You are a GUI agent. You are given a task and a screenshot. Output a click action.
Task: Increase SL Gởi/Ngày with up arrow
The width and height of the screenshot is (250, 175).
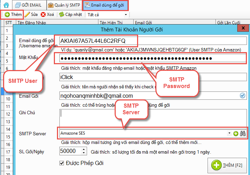pos(84,149)
